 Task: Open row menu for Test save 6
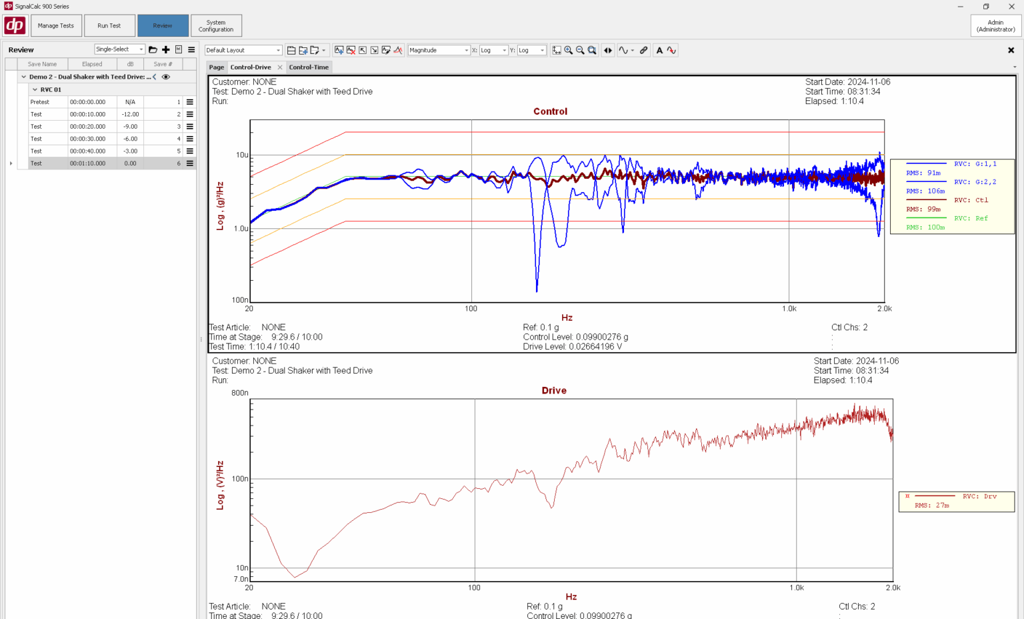pos(190,163)
